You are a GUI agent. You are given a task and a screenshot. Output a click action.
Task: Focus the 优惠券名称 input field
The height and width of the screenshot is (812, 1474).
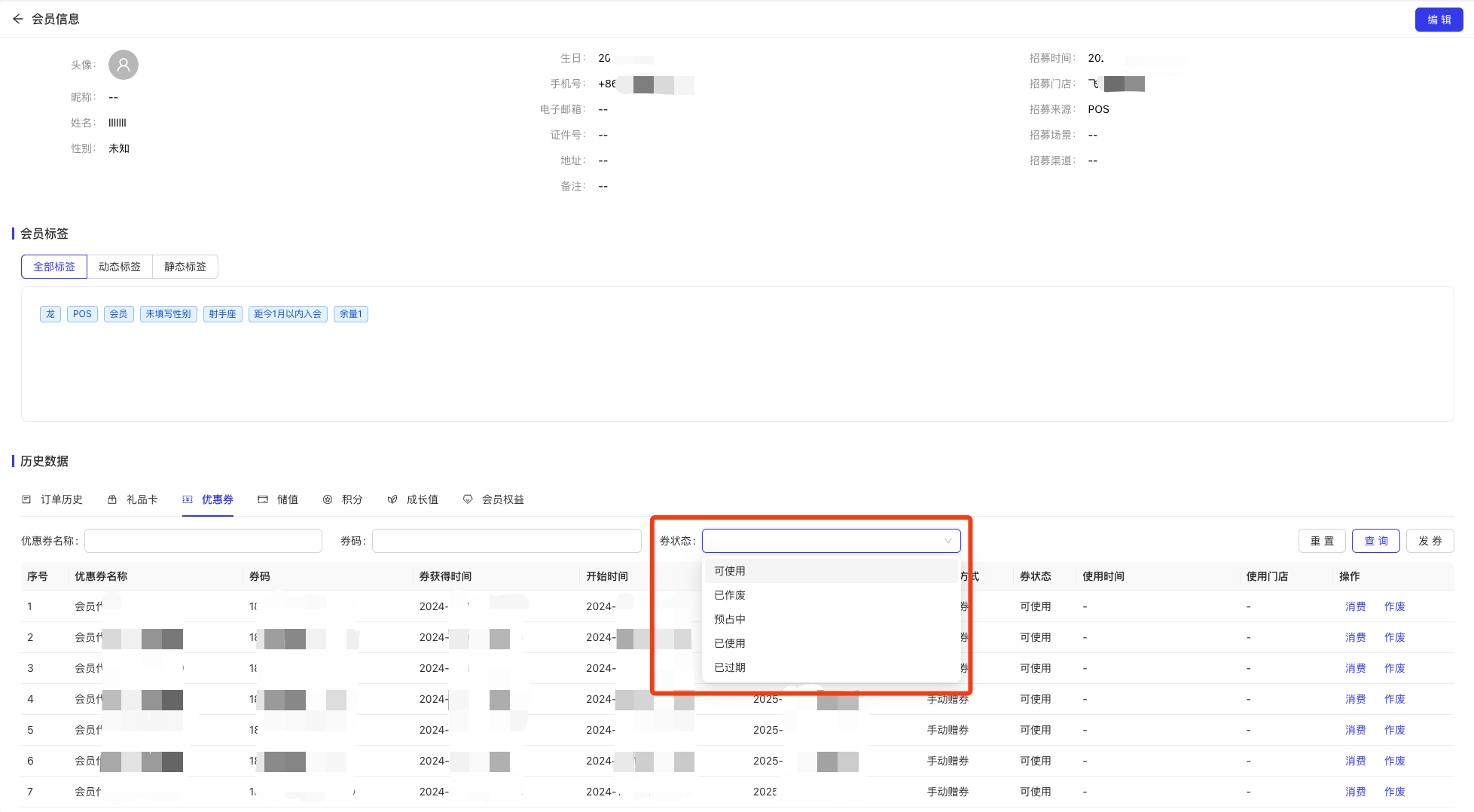(203, 541)
